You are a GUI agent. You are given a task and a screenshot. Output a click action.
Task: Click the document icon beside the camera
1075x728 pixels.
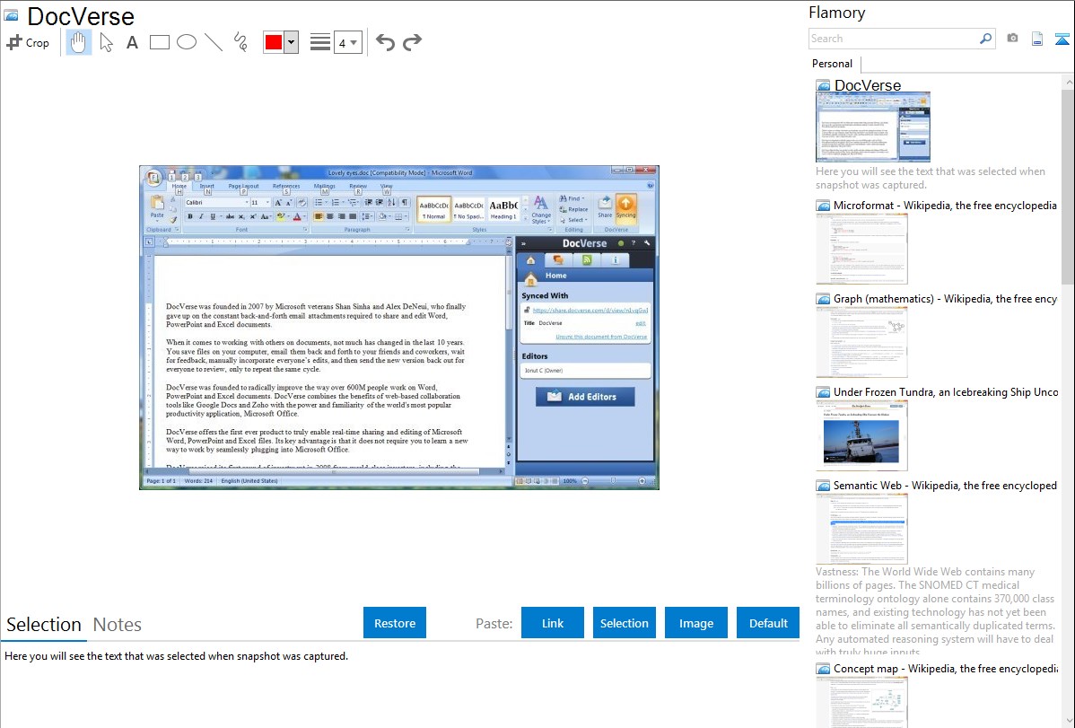tap(1037, 39)
